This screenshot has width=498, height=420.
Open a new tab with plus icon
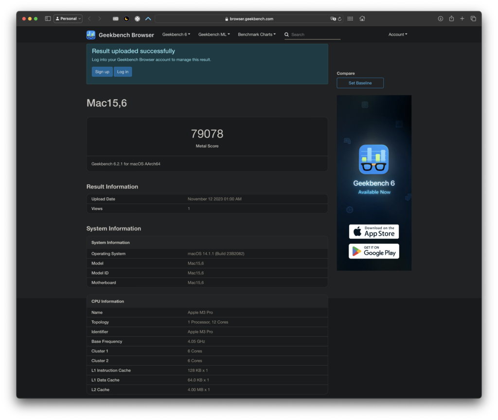(x=462, y=18)
